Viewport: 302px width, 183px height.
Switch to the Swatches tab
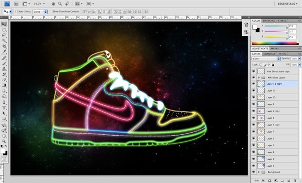[269, 21]
